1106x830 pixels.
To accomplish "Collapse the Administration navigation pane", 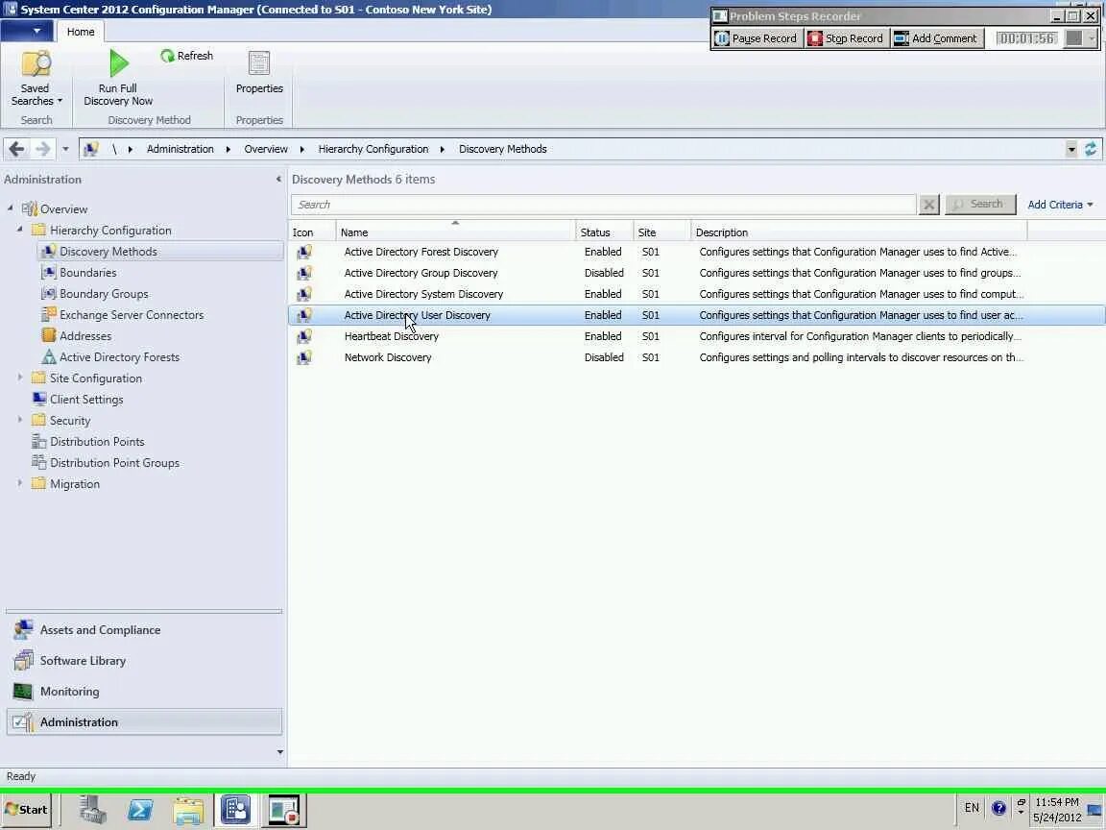I will [278, 180].
